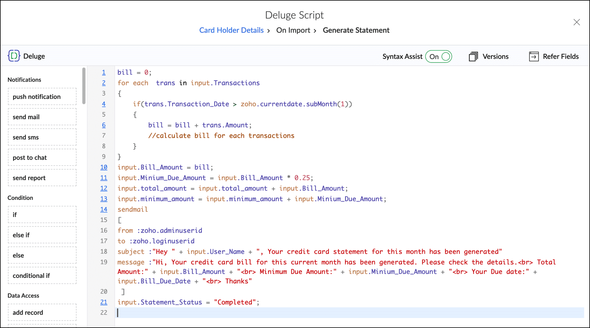
Task: Click line number 4 link
Action: pos(104,104)
